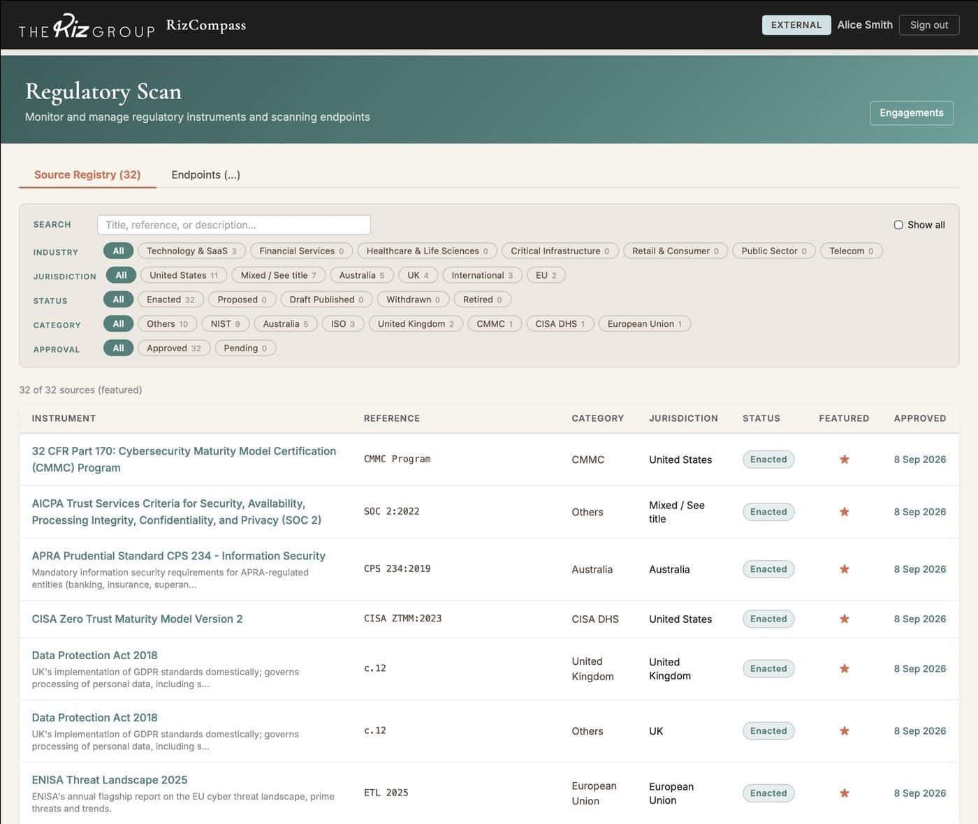Screen dimensions: 978x824
Task: Select the Draft Published status chip
Action: [x=326, y=300]
